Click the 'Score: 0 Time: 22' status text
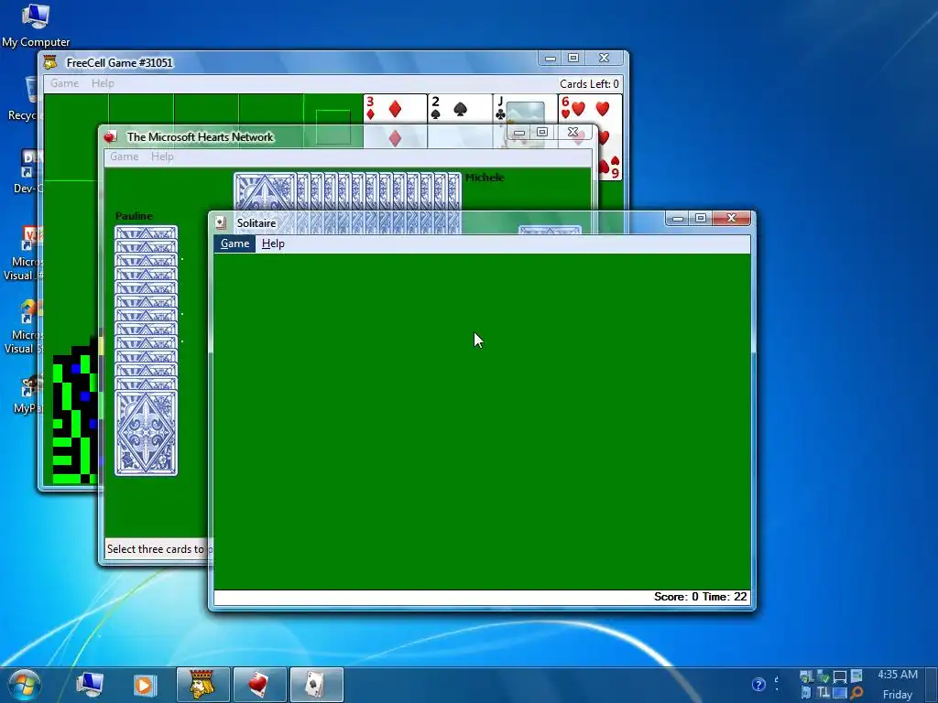The image size is (938, 703). click(x=700, y=597)
